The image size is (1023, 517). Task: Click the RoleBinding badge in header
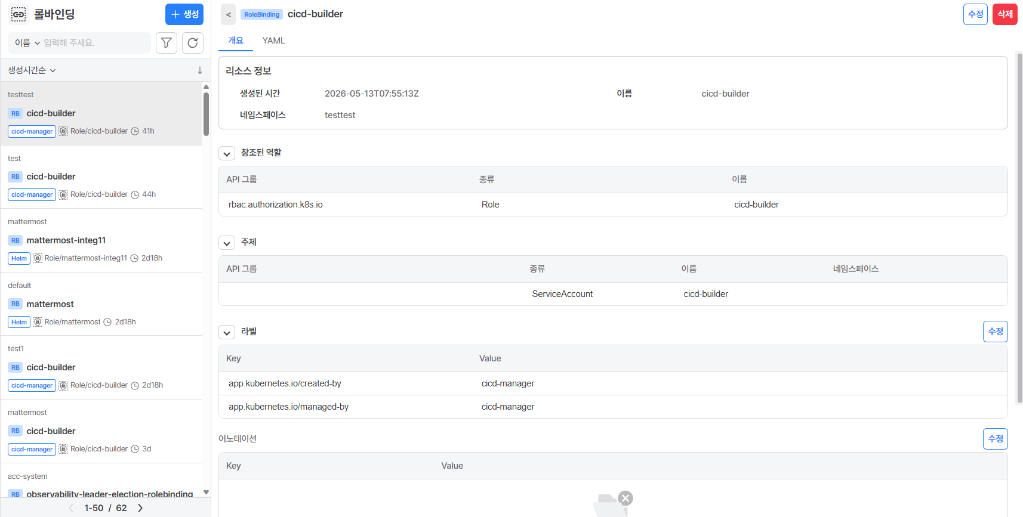click(x=261, y=14)
